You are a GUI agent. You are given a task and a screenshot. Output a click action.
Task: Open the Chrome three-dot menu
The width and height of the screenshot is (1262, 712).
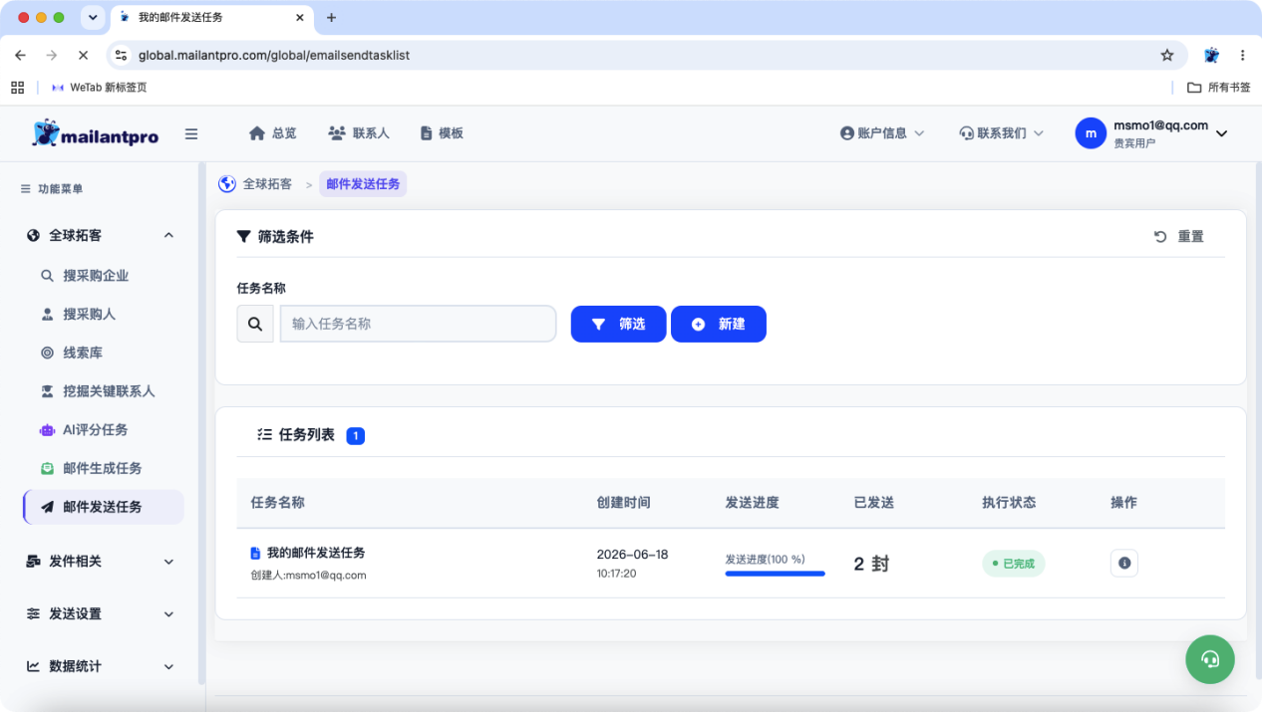click(x=1243, y=55)
